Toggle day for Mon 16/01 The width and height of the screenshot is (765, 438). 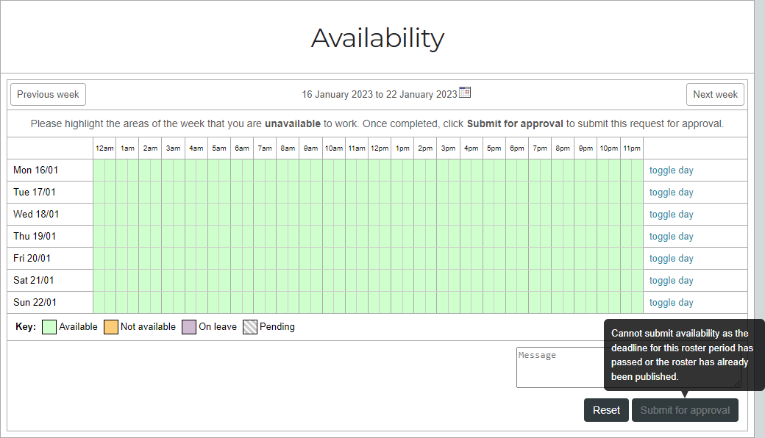coord(671,170)
